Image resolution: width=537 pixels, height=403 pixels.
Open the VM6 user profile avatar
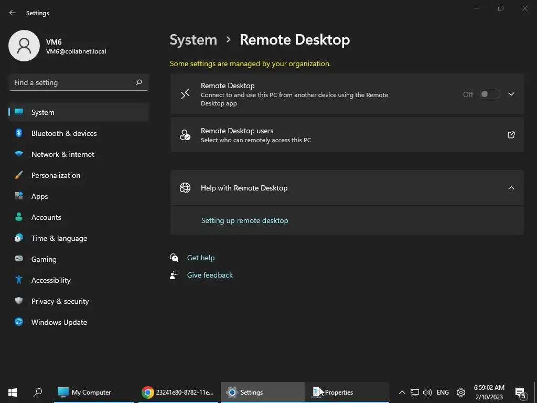coord(24,46)
